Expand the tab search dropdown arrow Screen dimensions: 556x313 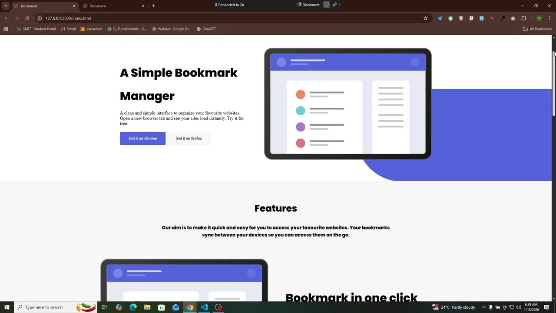point(6,6)
